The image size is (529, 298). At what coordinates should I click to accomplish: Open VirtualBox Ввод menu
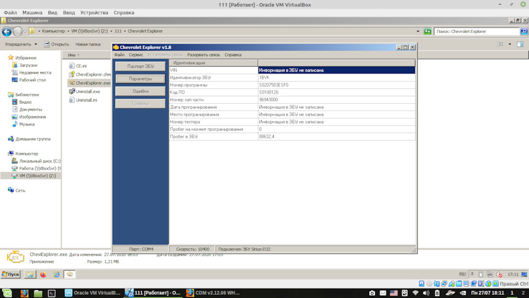tap(69, 13)
